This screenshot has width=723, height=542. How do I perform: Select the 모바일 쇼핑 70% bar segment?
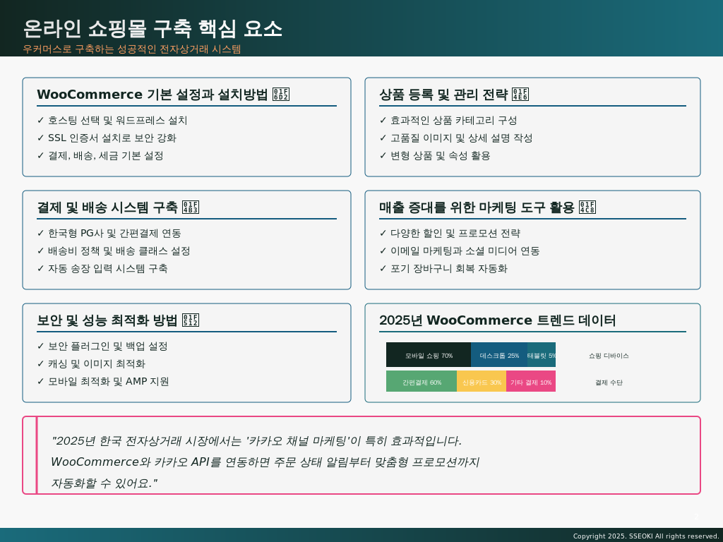pyautogui.click(x=429, y=355)
